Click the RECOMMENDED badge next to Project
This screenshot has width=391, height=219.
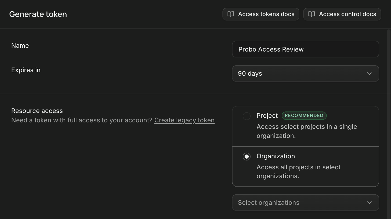pyautogui.click(x=304, y=116)
